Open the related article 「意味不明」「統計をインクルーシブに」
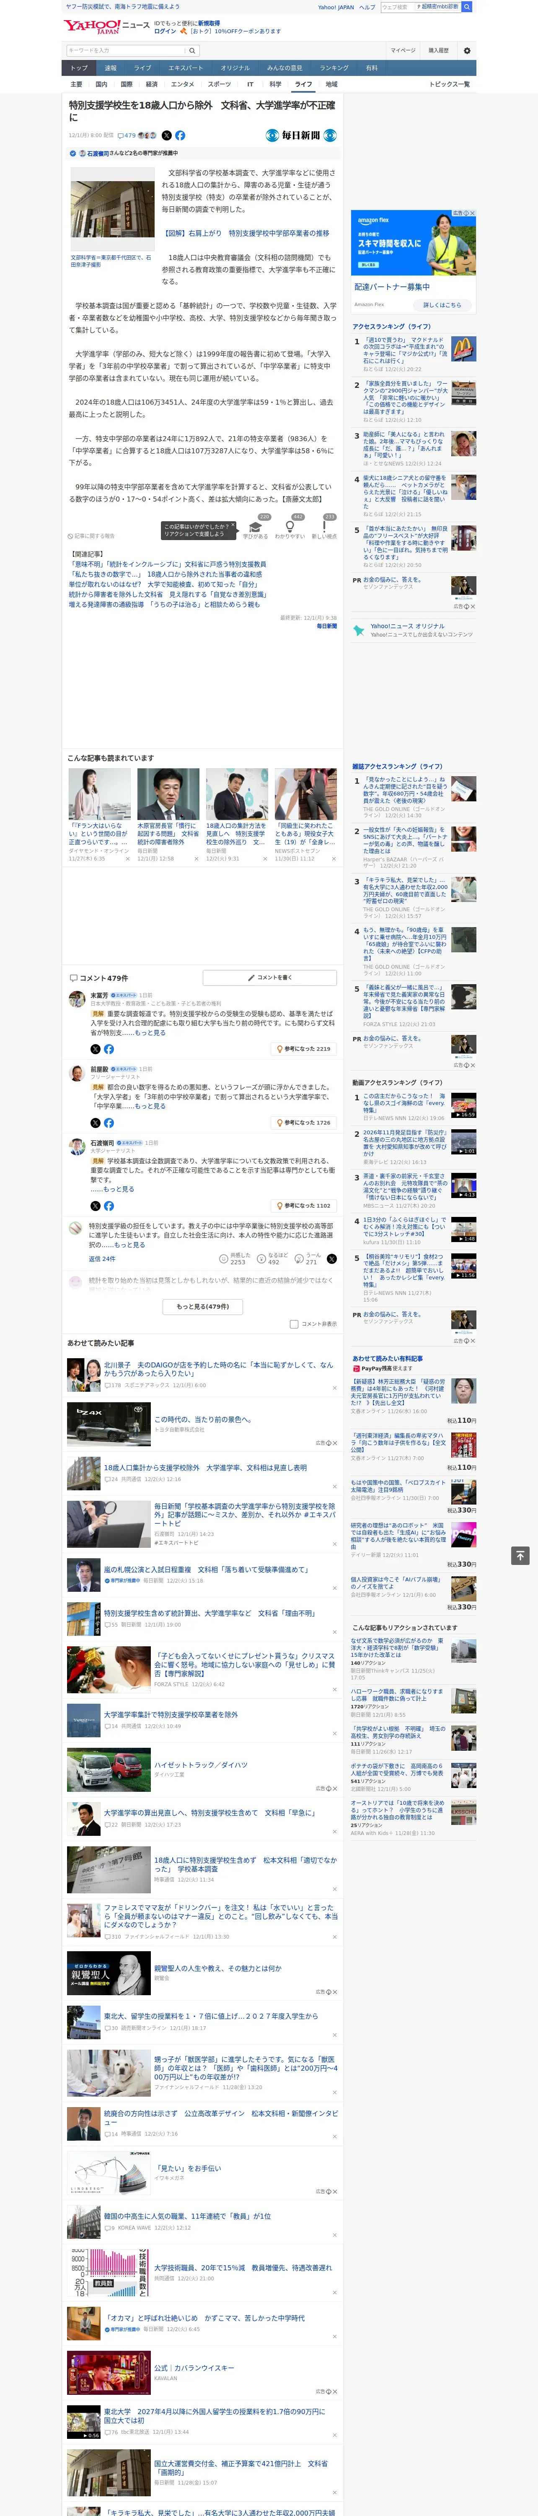This screenshot has height=2516, width=538. [167, 564]
